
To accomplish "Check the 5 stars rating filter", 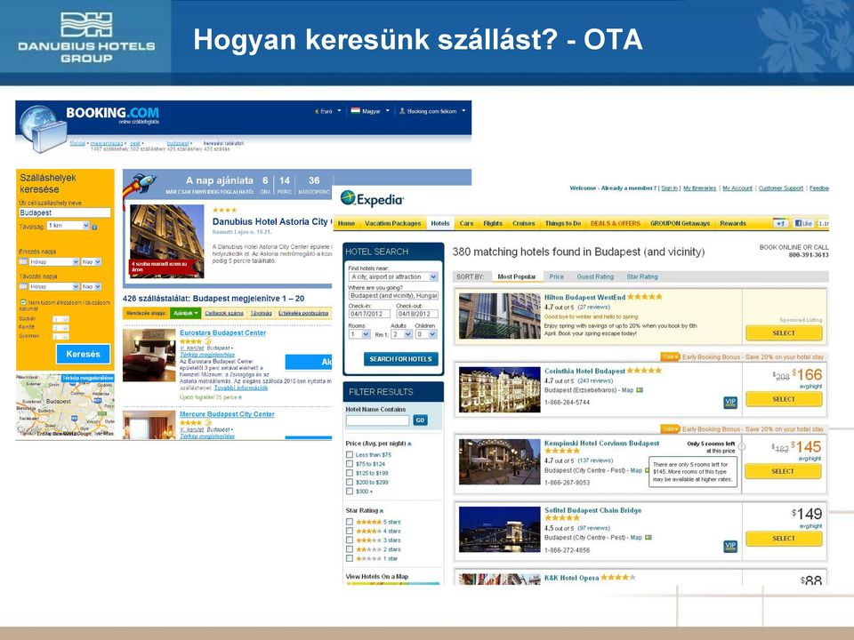I will coord(350,522).
